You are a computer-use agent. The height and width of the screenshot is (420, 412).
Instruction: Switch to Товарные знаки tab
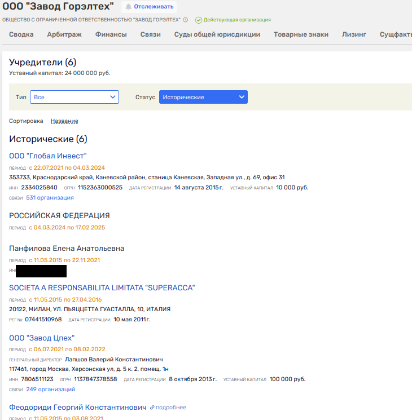[x=301, y=34]
